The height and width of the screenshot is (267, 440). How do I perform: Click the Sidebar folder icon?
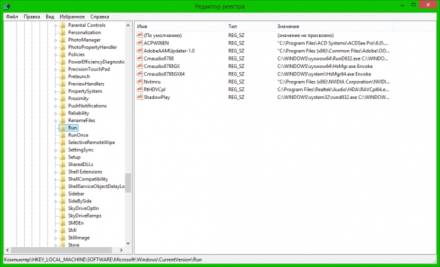point(63,194)
